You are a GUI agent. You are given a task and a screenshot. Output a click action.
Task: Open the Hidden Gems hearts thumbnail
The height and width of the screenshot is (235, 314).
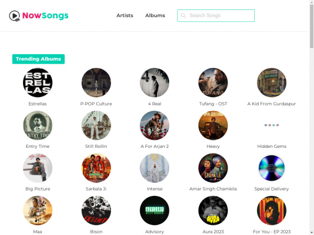pos(272,125)
